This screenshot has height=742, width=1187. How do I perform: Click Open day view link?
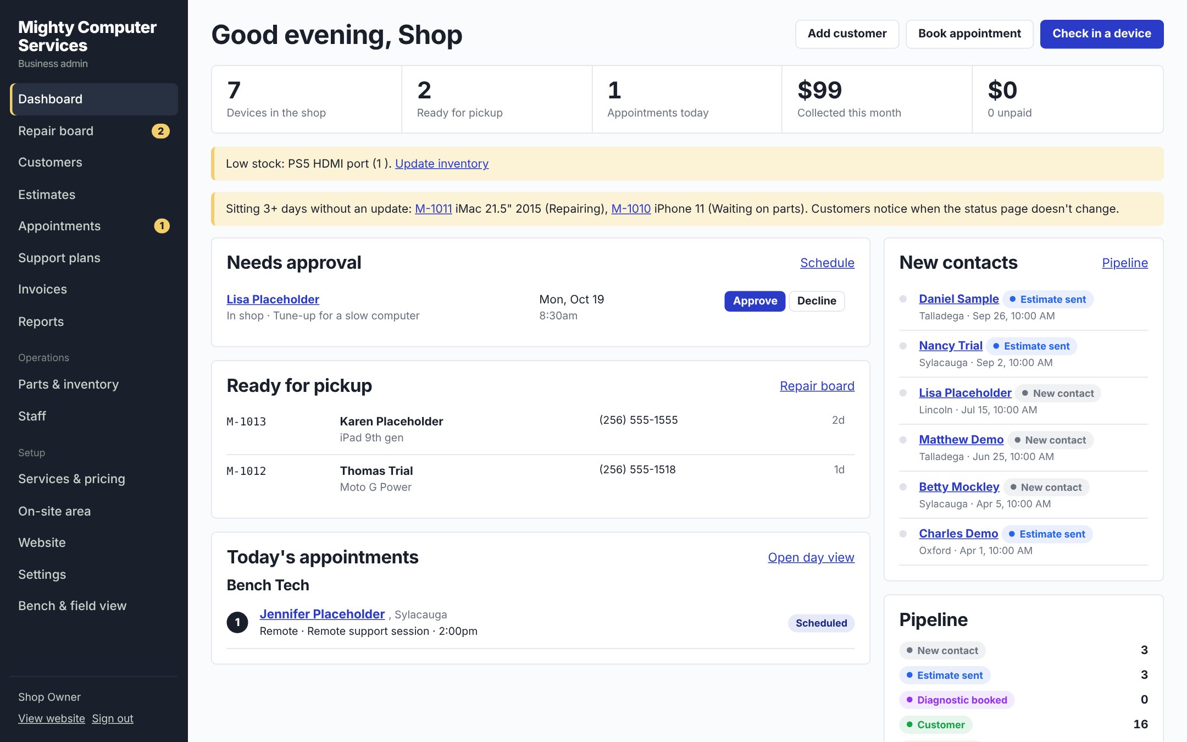811,557
